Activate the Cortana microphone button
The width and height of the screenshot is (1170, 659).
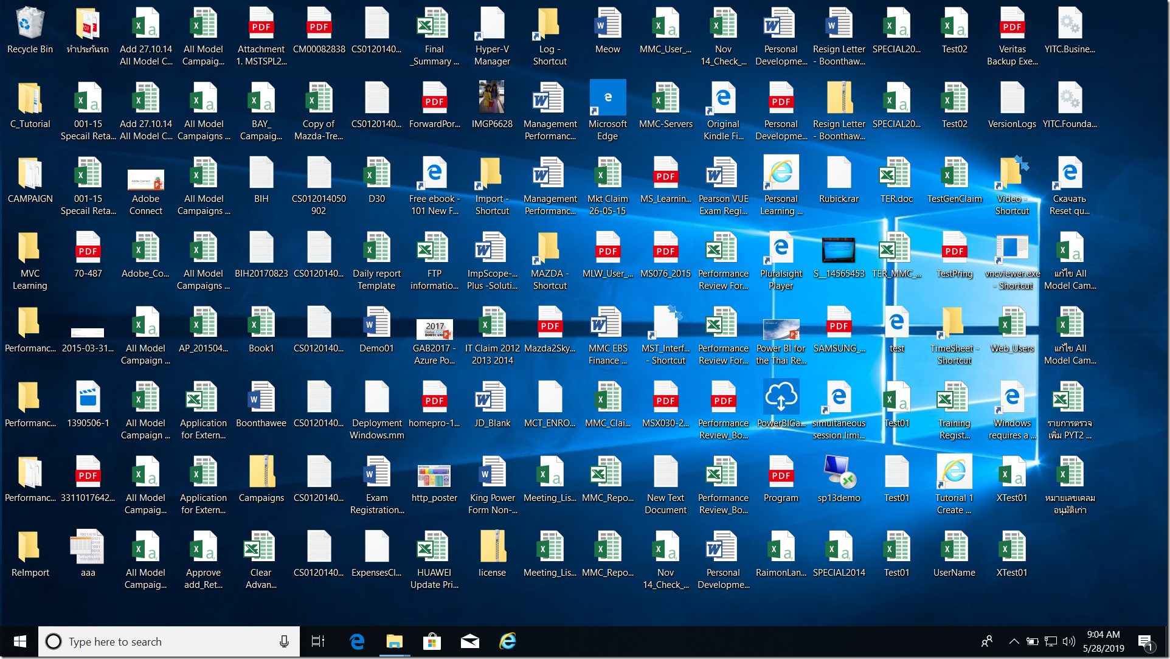(284, 641)
